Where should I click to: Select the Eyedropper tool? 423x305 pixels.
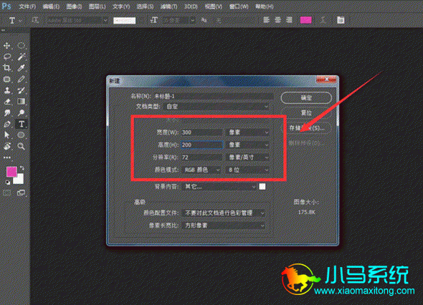22,67
